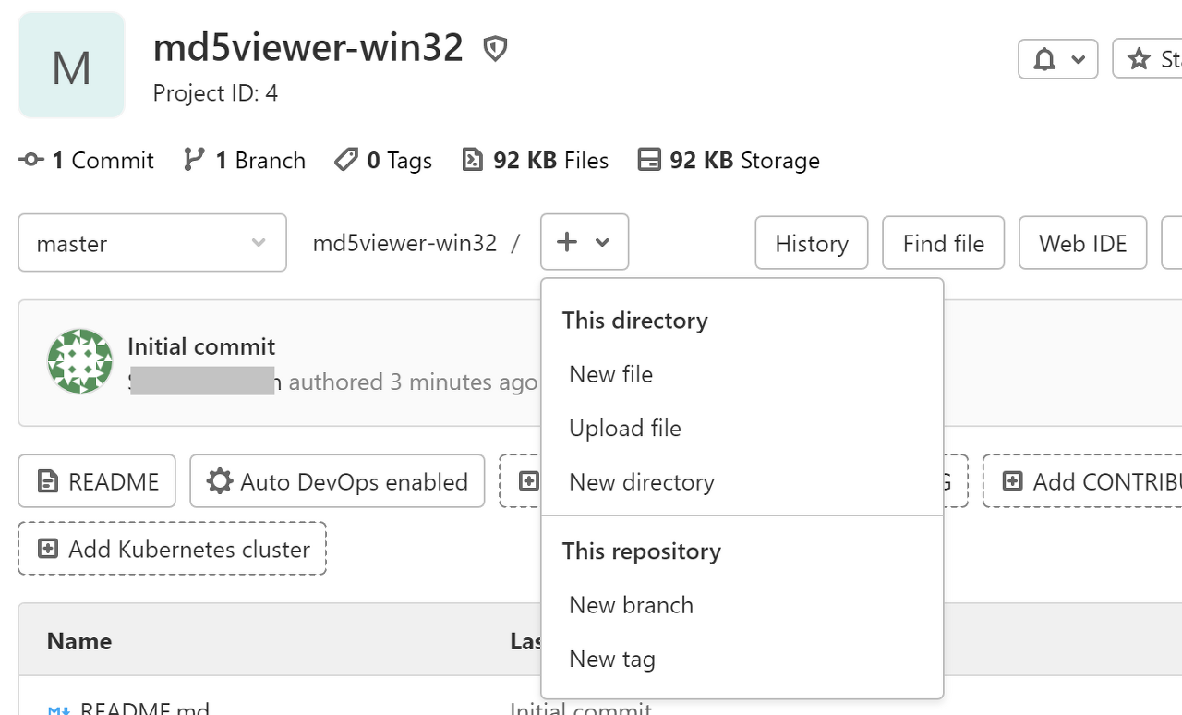Open the 92 KB Storage link
This screenshot has height=715, width=1182.
(729, 160)
